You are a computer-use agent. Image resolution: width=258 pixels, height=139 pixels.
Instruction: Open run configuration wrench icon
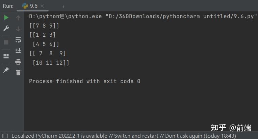pos(6,28)
